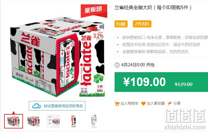Select the fourth single carton thumbnail
The image size is (208, 132).
[x=73, y=121]
